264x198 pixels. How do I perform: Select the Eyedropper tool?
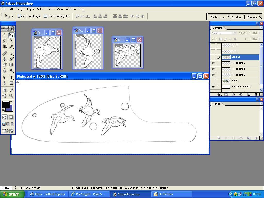pyautogui.click(x=11, y=90)
